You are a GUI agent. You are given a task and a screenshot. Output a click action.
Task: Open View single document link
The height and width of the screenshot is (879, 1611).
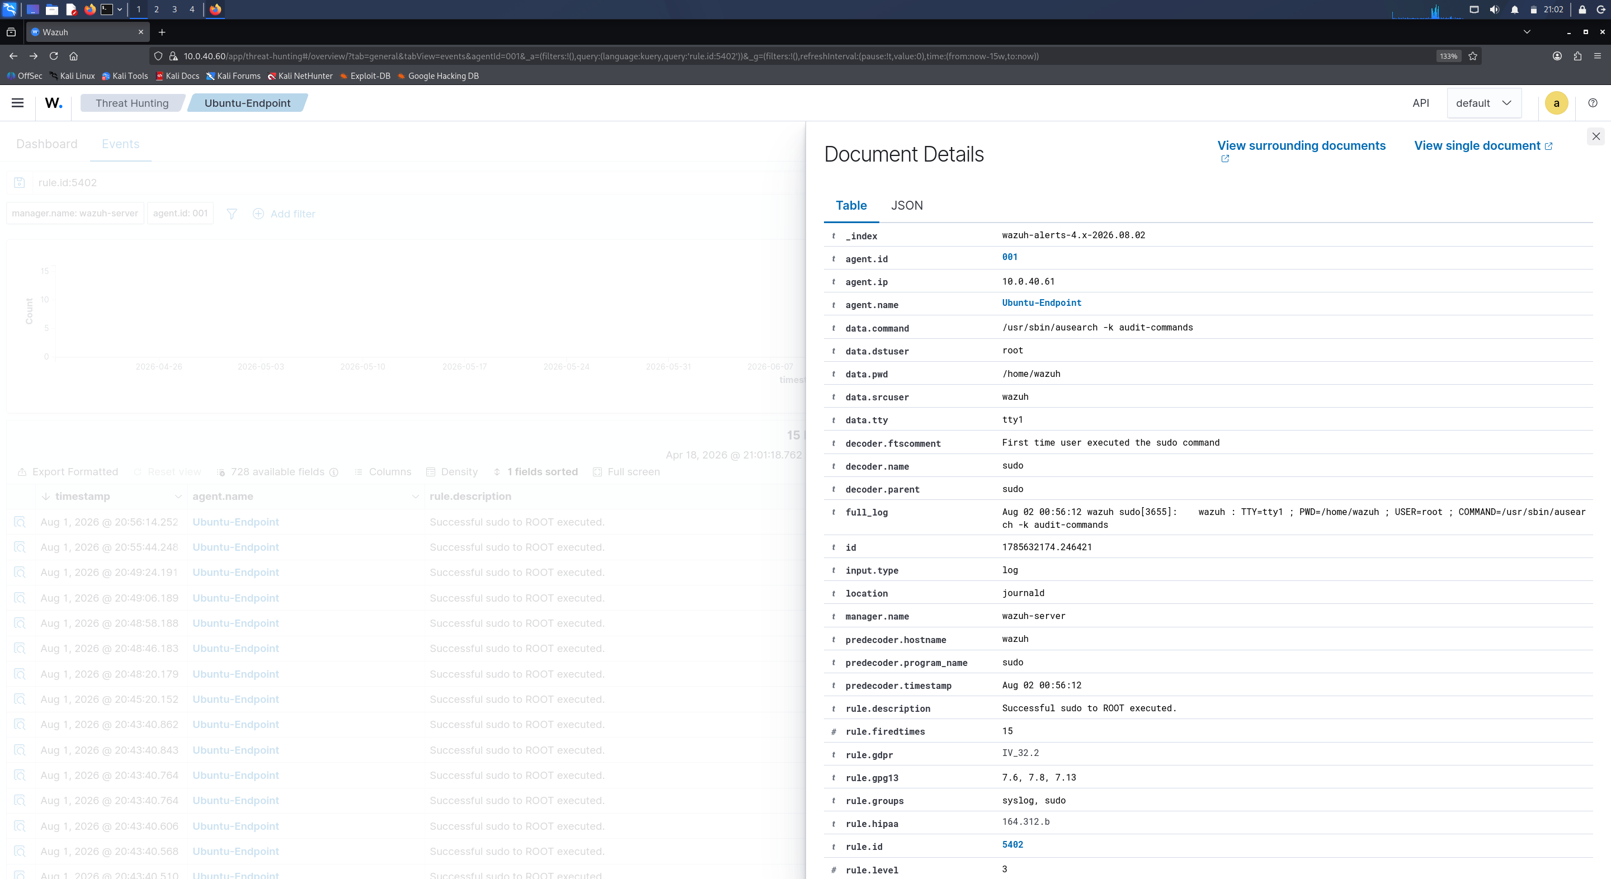tap(1483, 146)
